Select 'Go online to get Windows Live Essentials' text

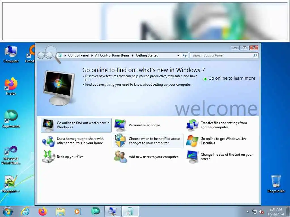pyautogui.click(x=224, y=141)
